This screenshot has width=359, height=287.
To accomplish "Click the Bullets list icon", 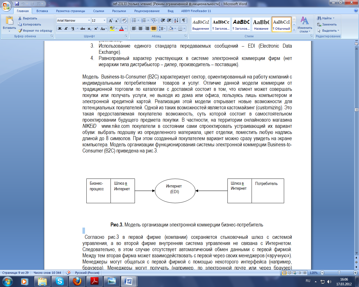I will tap(134, 20).
